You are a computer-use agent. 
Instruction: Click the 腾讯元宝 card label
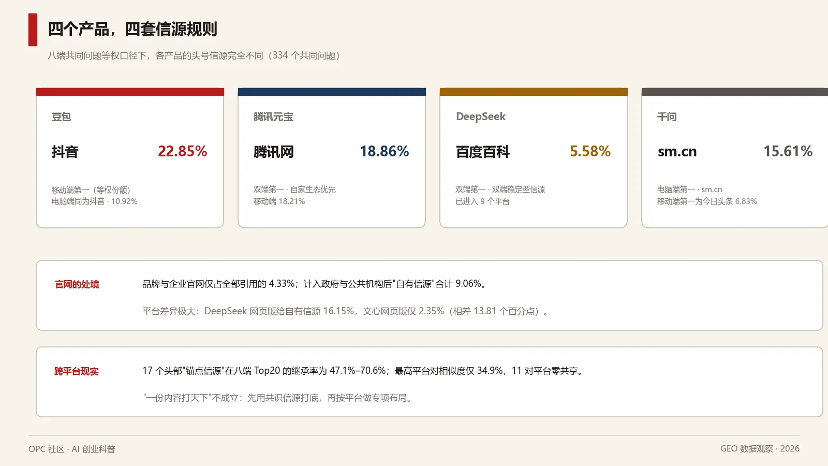(x=273, y=116)
